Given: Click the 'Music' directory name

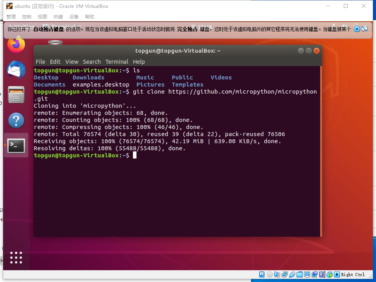Looking at the screenshot, I should point(145,77).
